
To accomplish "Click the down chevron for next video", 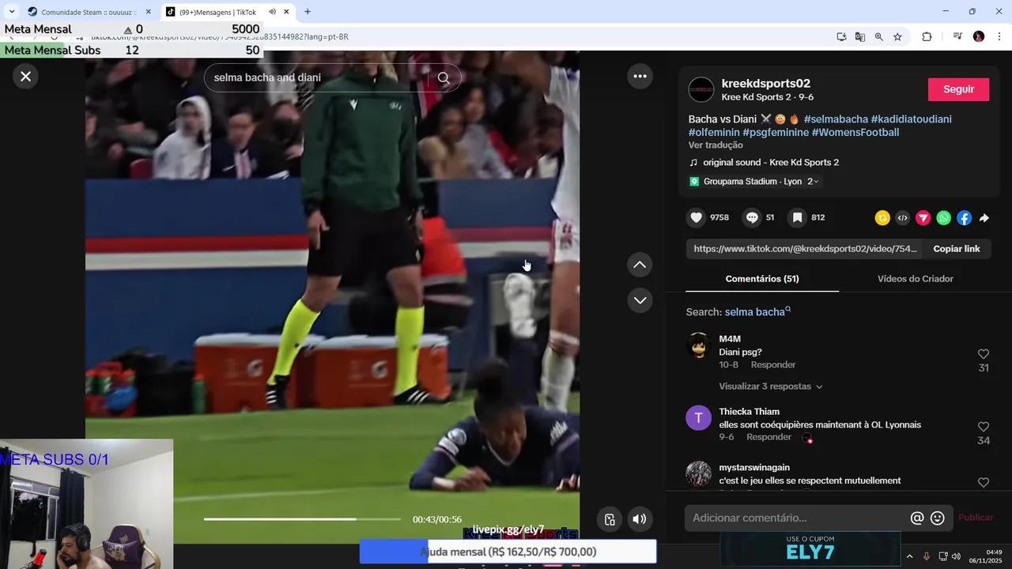I will click(640, 300).
